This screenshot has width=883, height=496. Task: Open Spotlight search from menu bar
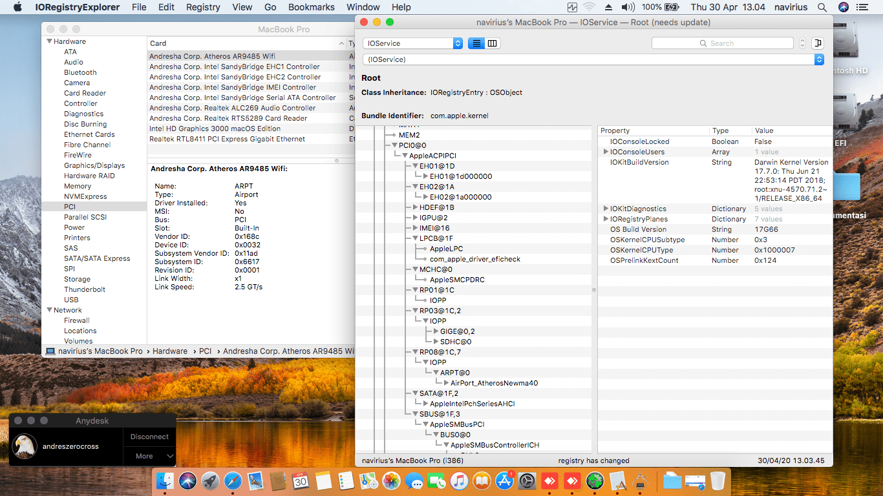click(822, 7)
